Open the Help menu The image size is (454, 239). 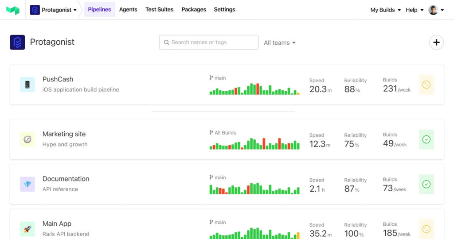414,10
